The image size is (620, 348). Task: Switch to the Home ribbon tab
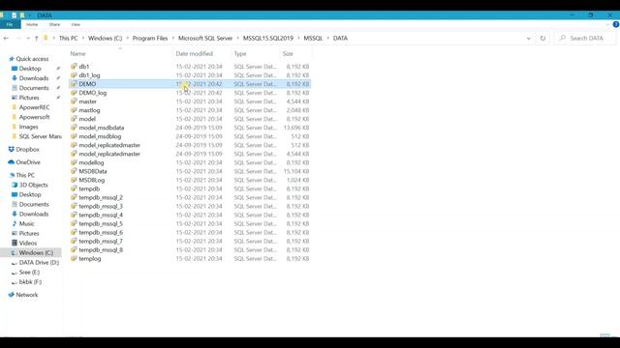click(x=32, y=24)
